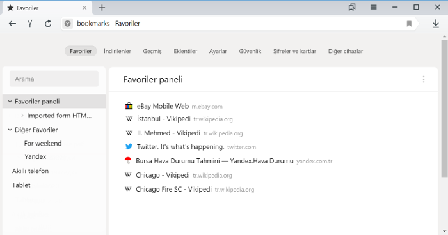Click the bookmark flag in the address bar

[409, 24]
